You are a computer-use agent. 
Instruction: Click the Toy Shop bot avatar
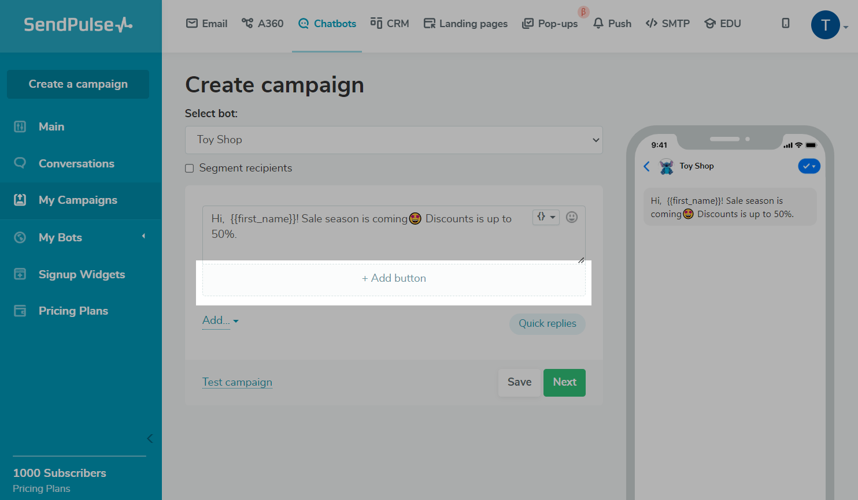[x=667, y=166]
